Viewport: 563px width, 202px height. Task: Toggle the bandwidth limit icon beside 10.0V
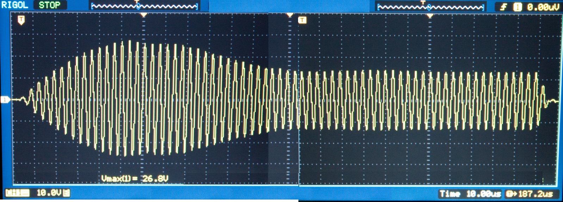(67, 193)
